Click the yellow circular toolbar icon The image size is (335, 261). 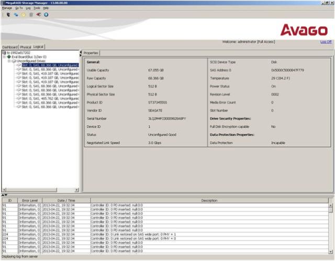(23, 15)
